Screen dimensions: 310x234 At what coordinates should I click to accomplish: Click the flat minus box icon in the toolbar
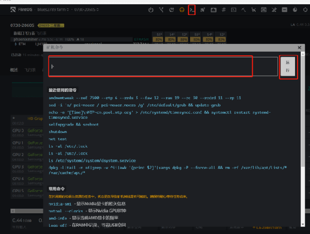tap(285, 10)
